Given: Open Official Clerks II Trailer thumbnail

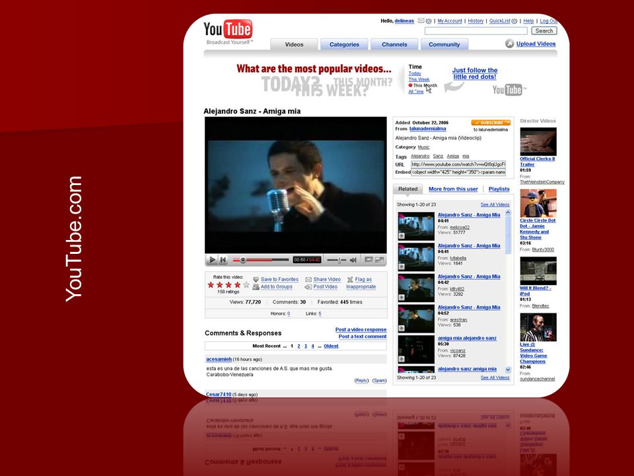Looking at the screenshot, I should [538, 141].
